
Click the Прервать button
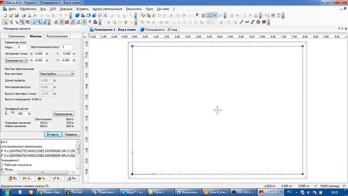click(x=71, y=134)
